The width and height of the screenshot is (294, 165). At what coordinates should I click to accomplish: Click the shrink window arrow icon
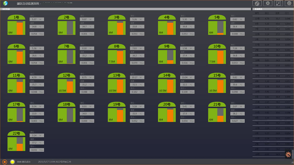(279, 3)
